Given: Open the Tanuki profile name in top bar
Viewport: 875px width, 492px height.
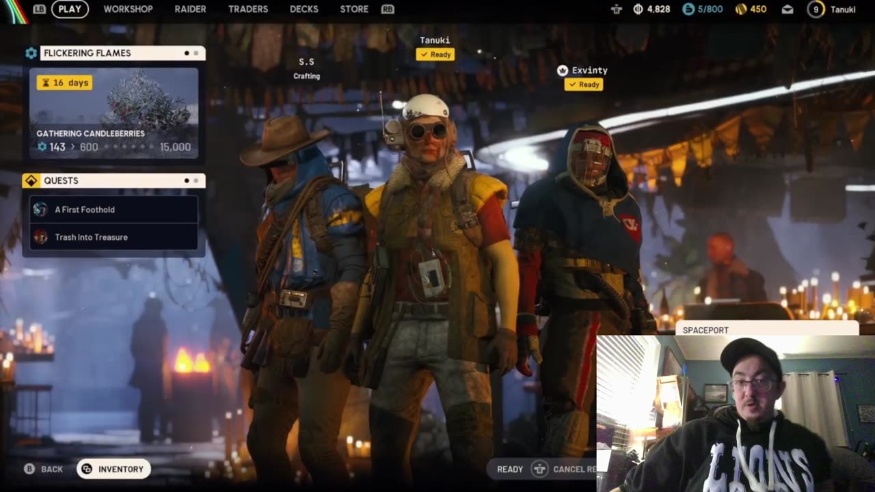Looking at the screenshot, I should tap(843, 10).
